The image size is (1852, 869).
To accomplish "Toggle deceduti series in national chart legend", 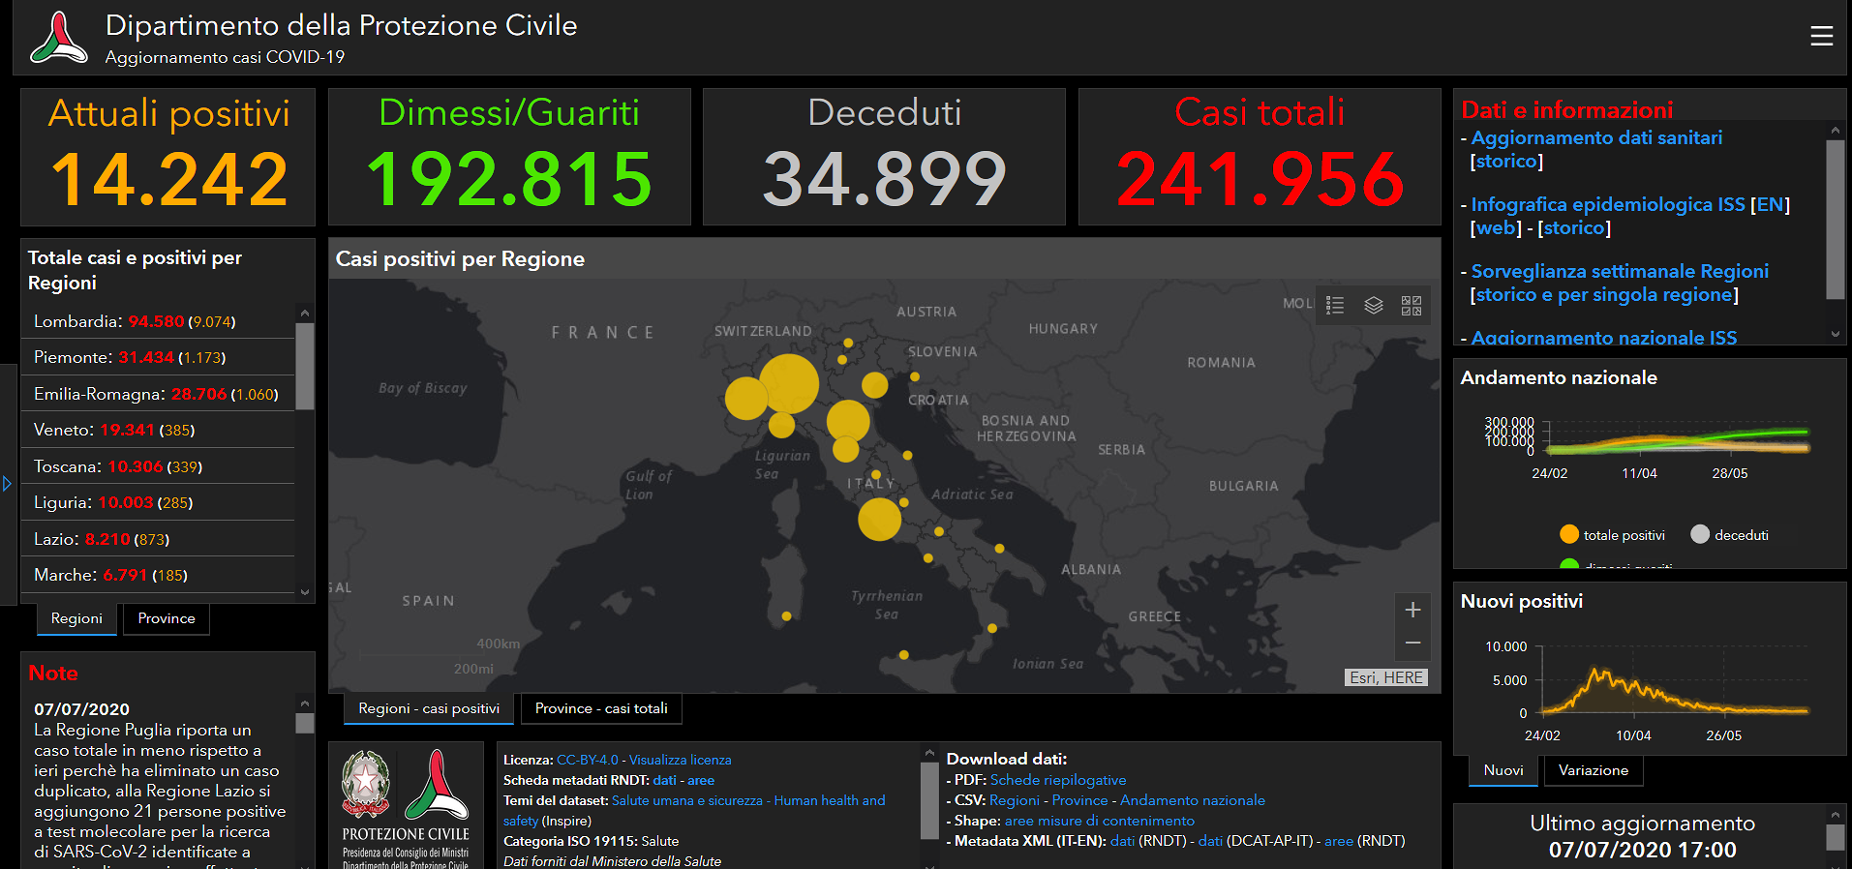I will point(1730,535).
